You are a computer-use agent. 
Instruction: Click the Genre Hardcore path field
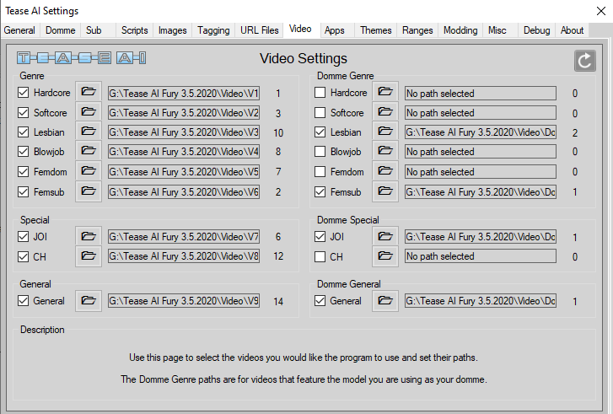click(184, 93)
